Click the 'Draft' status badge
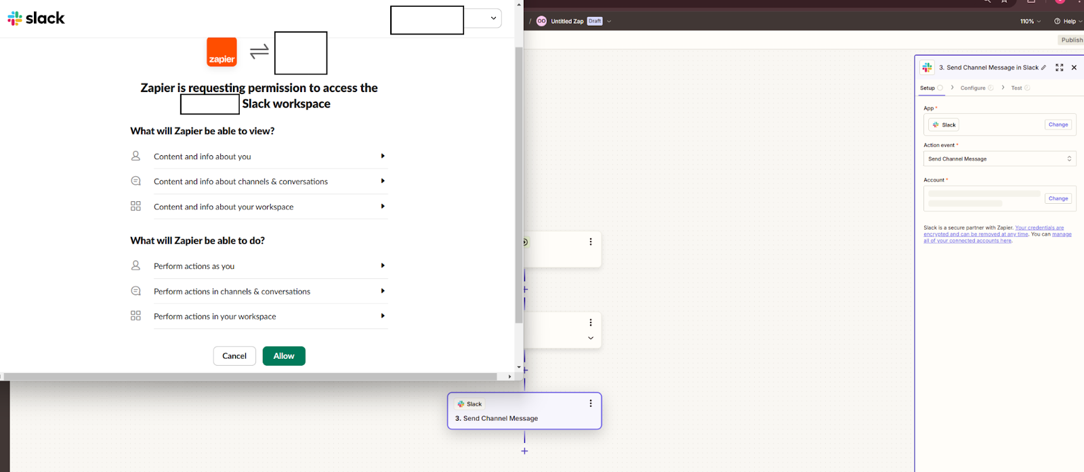Screen dimensions: 1084x472 (x=595, y=21)
